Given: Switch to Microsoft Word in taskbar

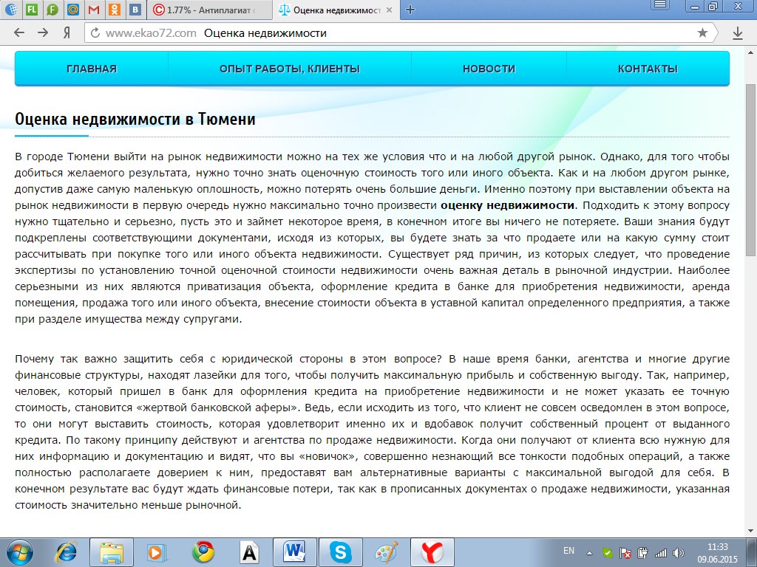Looking at the screenshot, I should click(294, 552).
